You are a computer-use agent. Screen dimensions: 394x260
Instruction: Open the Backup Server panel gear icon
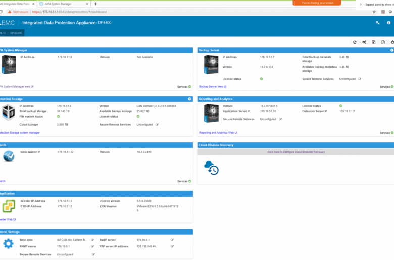(x=392, y=50)
